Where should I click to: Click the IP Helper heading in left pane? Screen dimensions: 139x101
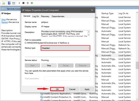click(x=6, y=13)
